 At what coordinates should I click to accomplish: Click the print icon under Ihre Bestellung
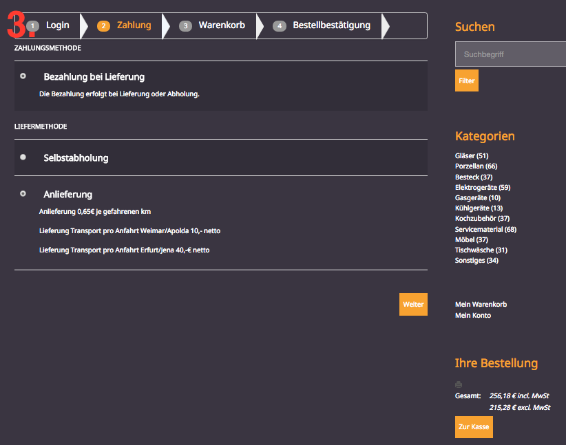pyautogui.click(x=459, y=384)
